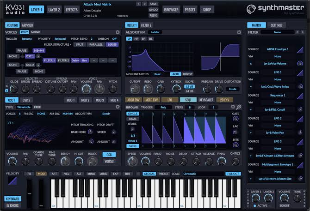
Task: Open the oscillator Type panel gear
Action: 118,107
